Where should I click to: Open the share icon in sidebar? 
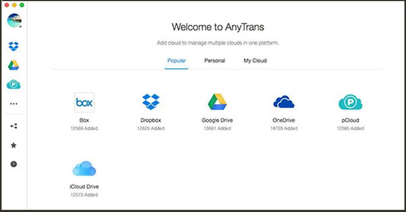point(13,126)
